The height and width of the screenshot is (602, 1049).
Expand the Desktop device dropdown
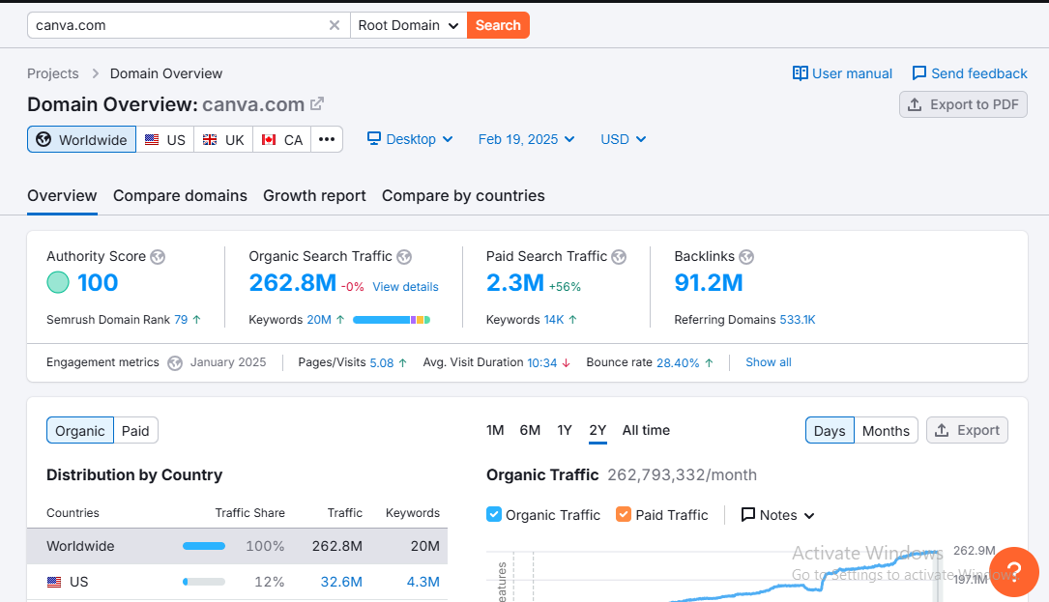[x=410, y=139]
